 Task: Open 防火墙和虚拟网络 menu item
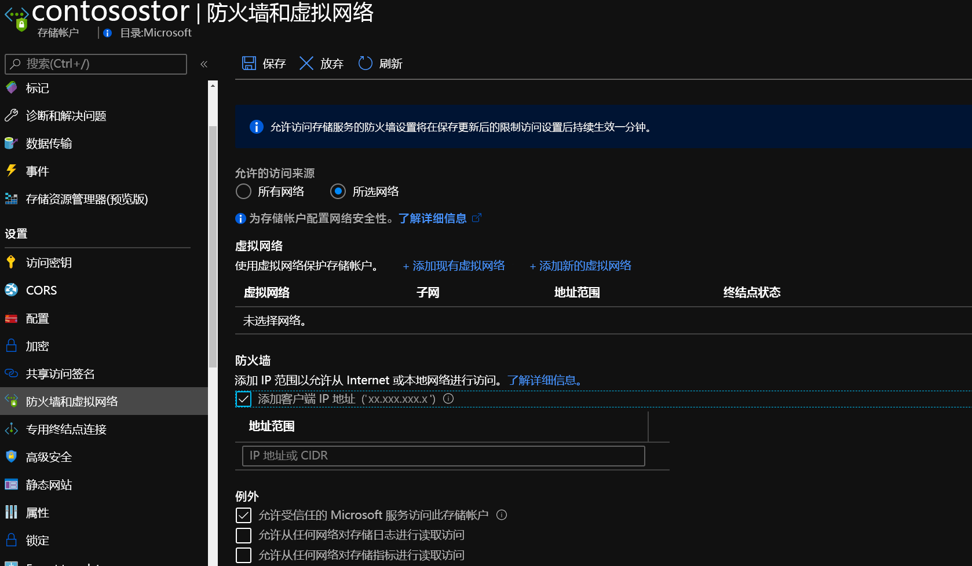coord(104,401)
